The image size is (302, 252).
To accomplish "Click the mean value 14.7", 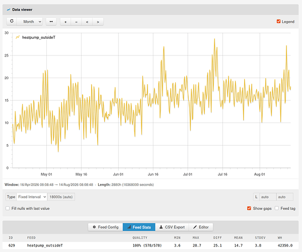I will point(238,245).
